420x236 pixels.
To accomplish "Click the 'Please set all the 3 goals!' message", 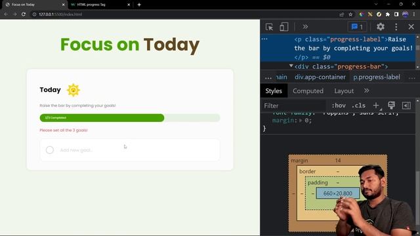I will click(x=64, y=130).
